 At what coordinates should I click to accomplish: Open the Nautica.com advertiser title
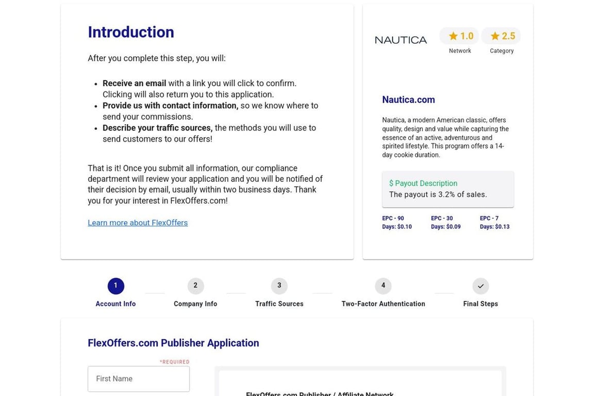[x=408, y=100]
